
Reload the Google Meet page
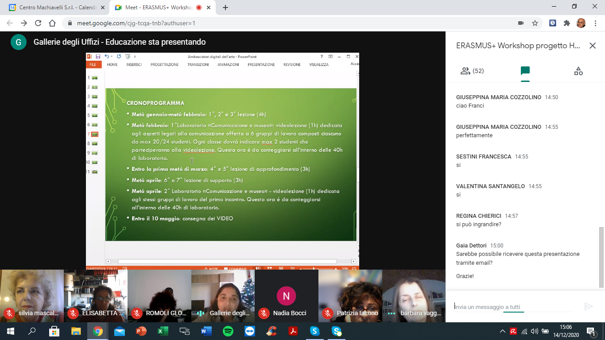point(38,23)
